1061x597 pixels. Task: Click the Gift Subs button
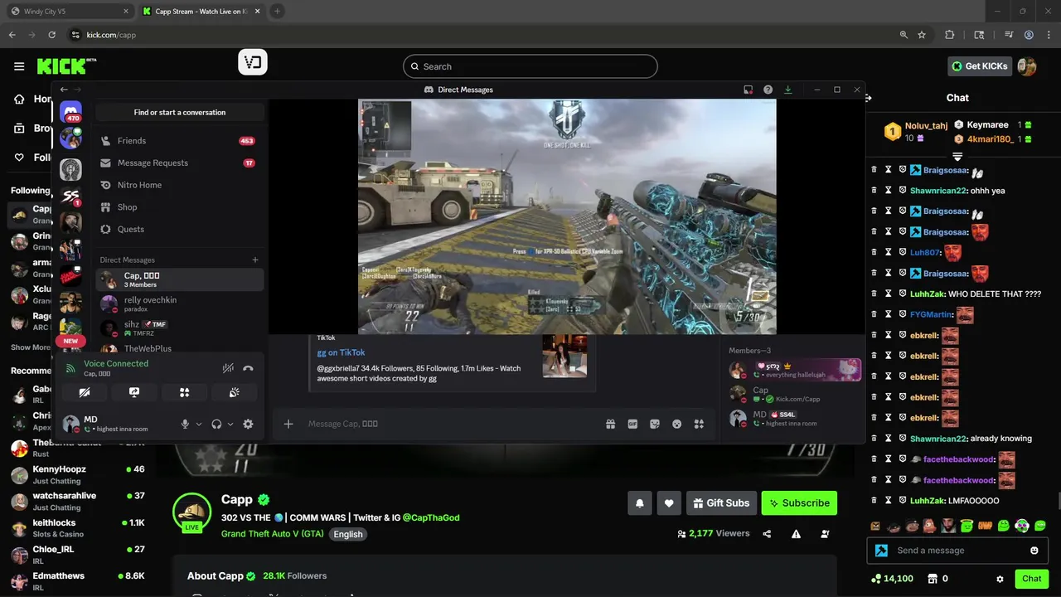coord(720,502)
